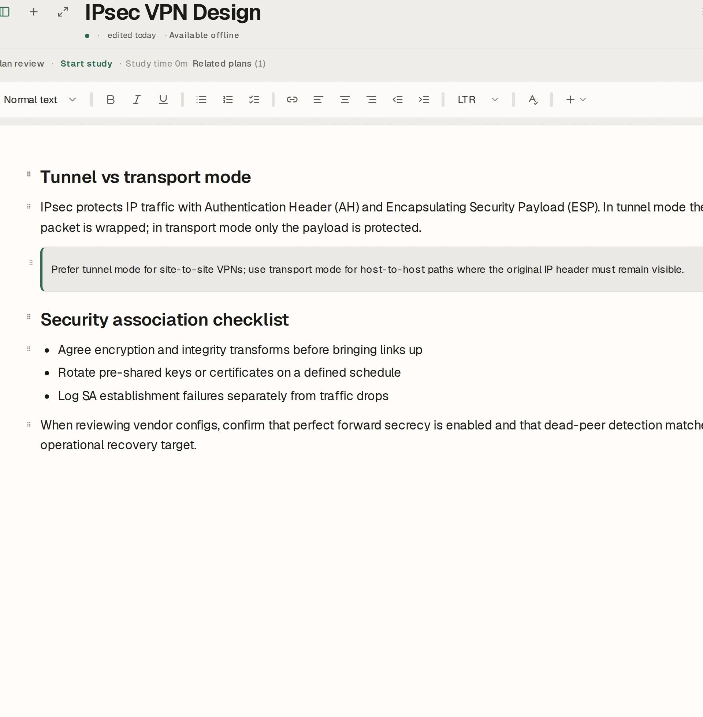Viewport: 703px width, 717px height.
Task: Open Related plans (1)
Action: [229, 63]
